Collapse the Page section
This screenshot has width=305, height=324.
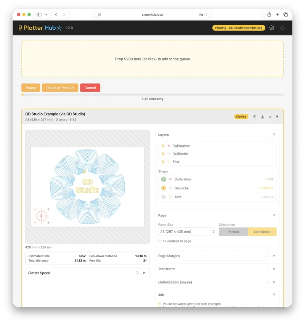coord(274,215)
